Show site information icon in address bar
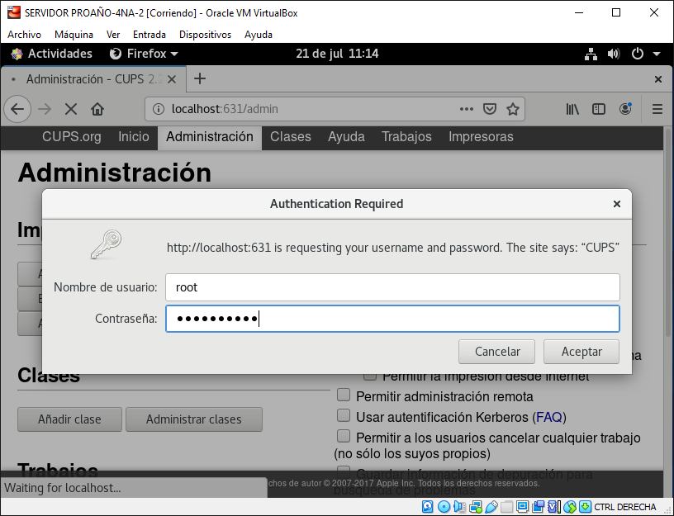The height and width of the screenshot is (516, 674). click(x=159, y=109)
